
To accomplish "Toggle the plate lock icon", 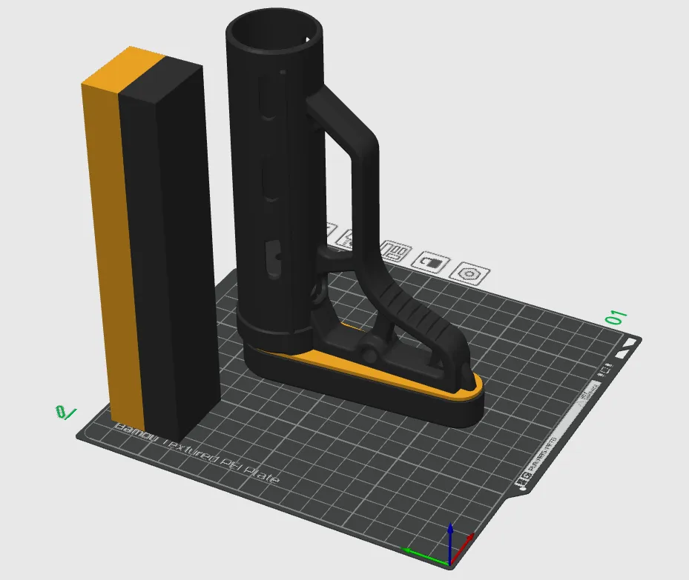I will click(431, 262).
